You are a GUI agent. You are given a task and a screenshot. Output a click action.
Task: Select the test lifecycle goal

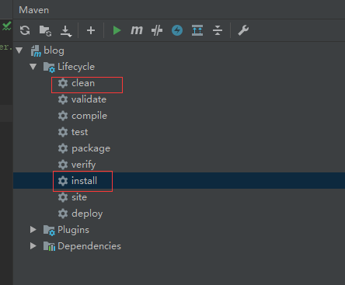[x=80, y=132]
